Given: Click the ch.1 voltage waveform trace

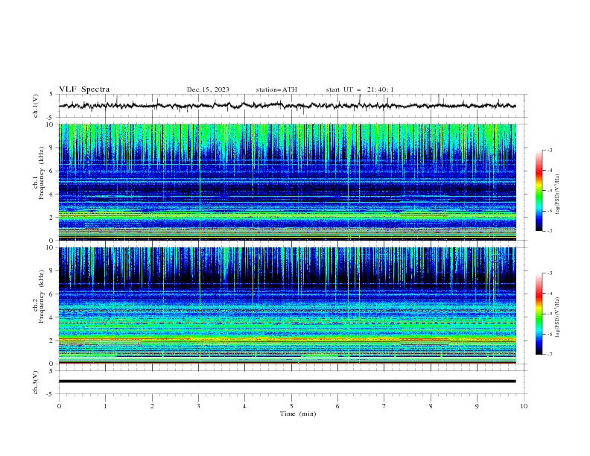Looking at the screenshot, I should coord(287,106).
